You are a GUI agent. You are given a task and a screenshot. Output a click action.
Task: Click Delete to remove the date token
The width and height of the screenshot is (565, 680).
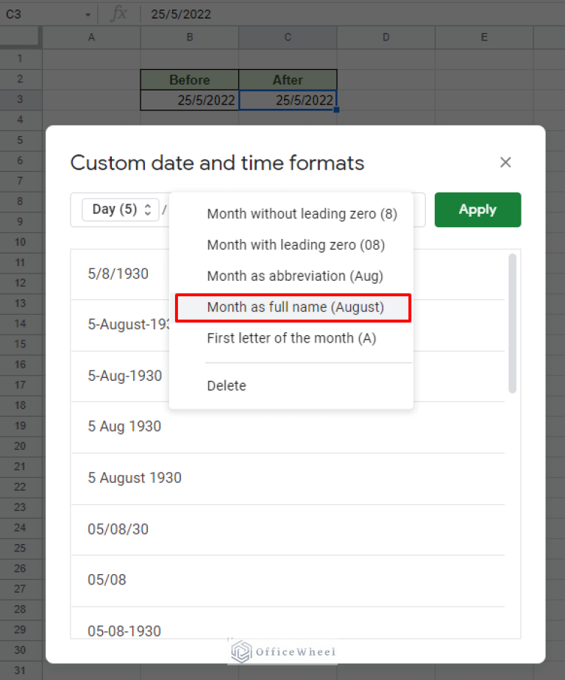point(227,385)
